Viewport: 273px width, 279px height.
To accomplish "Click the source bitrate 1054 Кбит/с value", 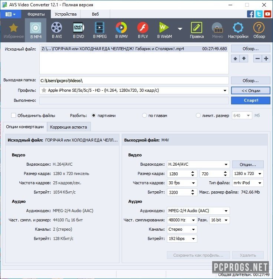I will tap(64, 192).
